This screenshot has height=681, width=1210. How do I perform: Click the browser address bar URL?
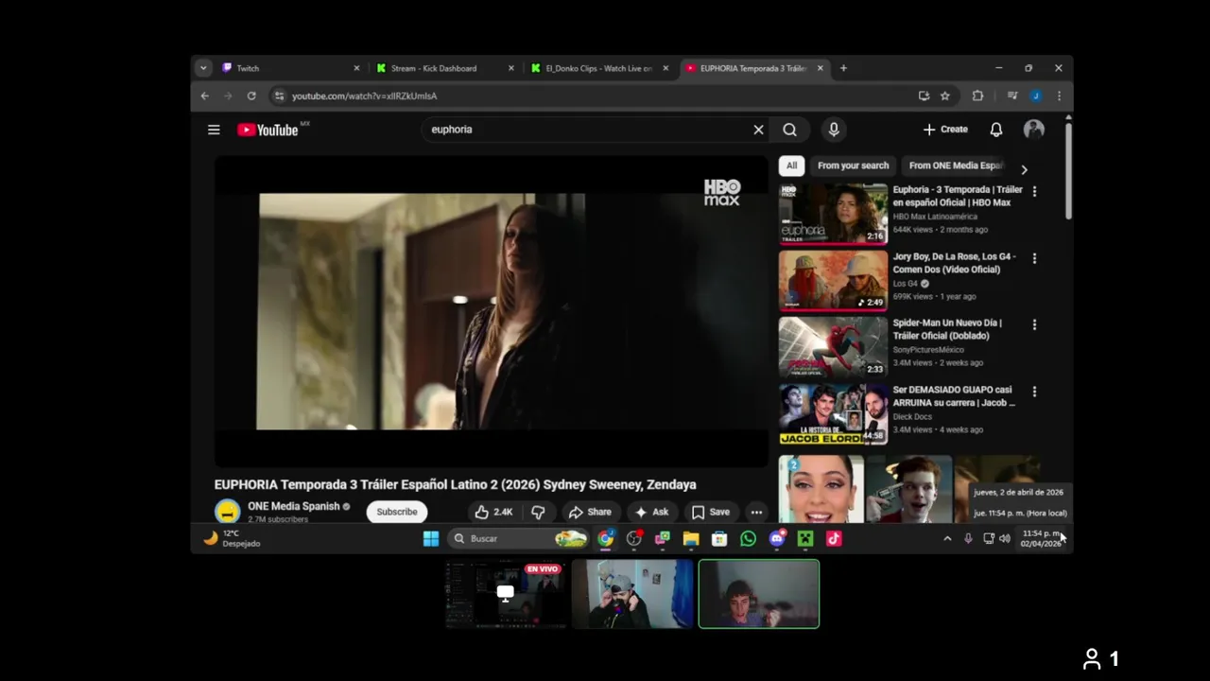pos(364,96)
